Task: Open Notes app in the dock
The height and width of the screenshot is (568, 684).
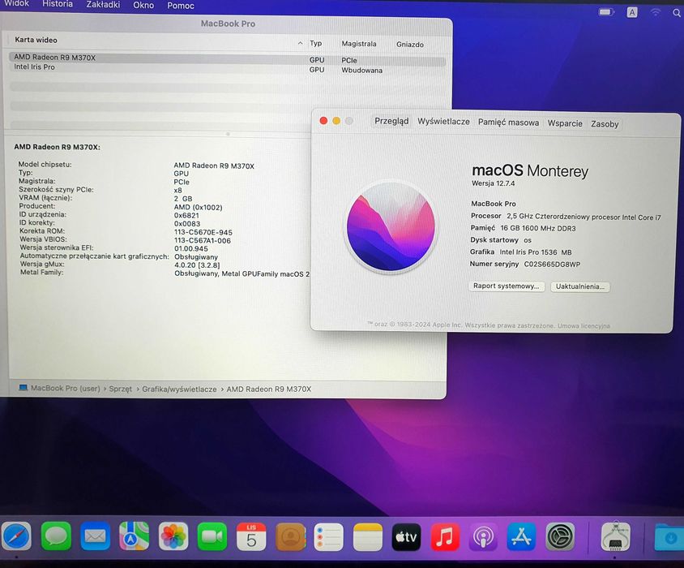Action: click(x=368, y=537)
